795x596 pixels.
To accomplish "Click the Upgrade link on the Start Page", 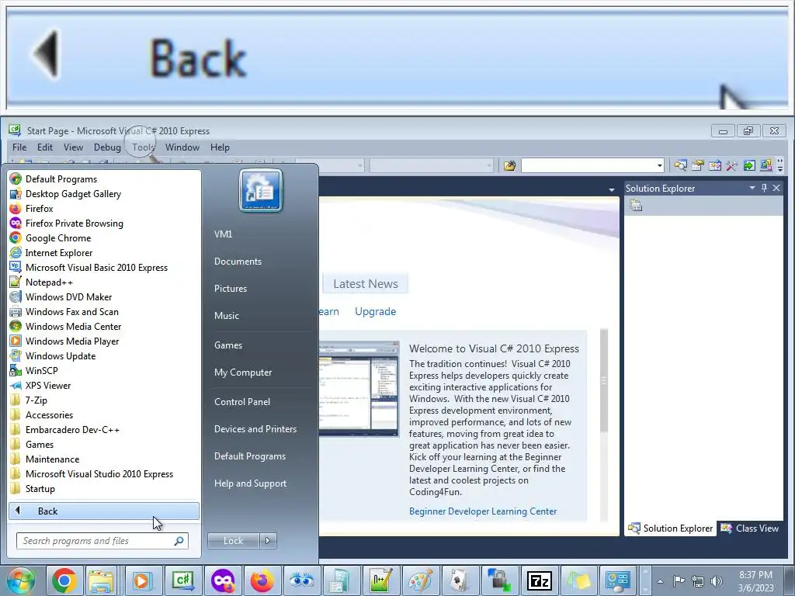I will (375, 311).
